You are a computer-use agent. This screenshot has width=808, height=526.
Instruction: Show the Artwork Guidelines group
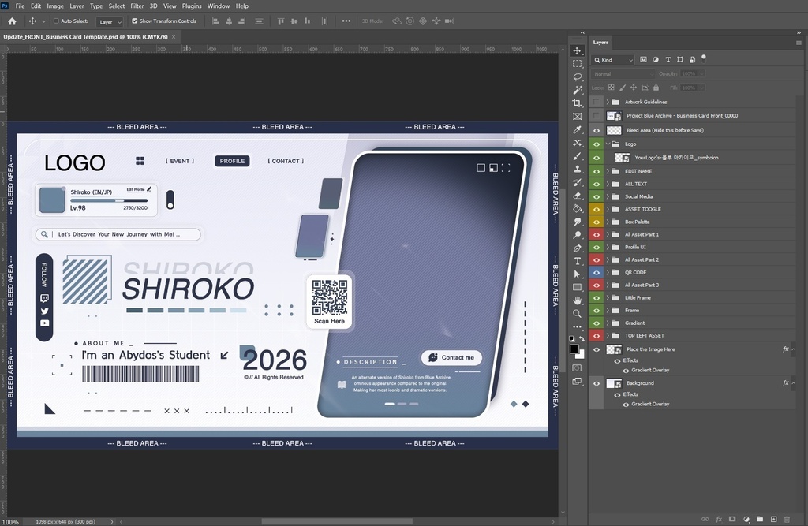coord(597,102)
